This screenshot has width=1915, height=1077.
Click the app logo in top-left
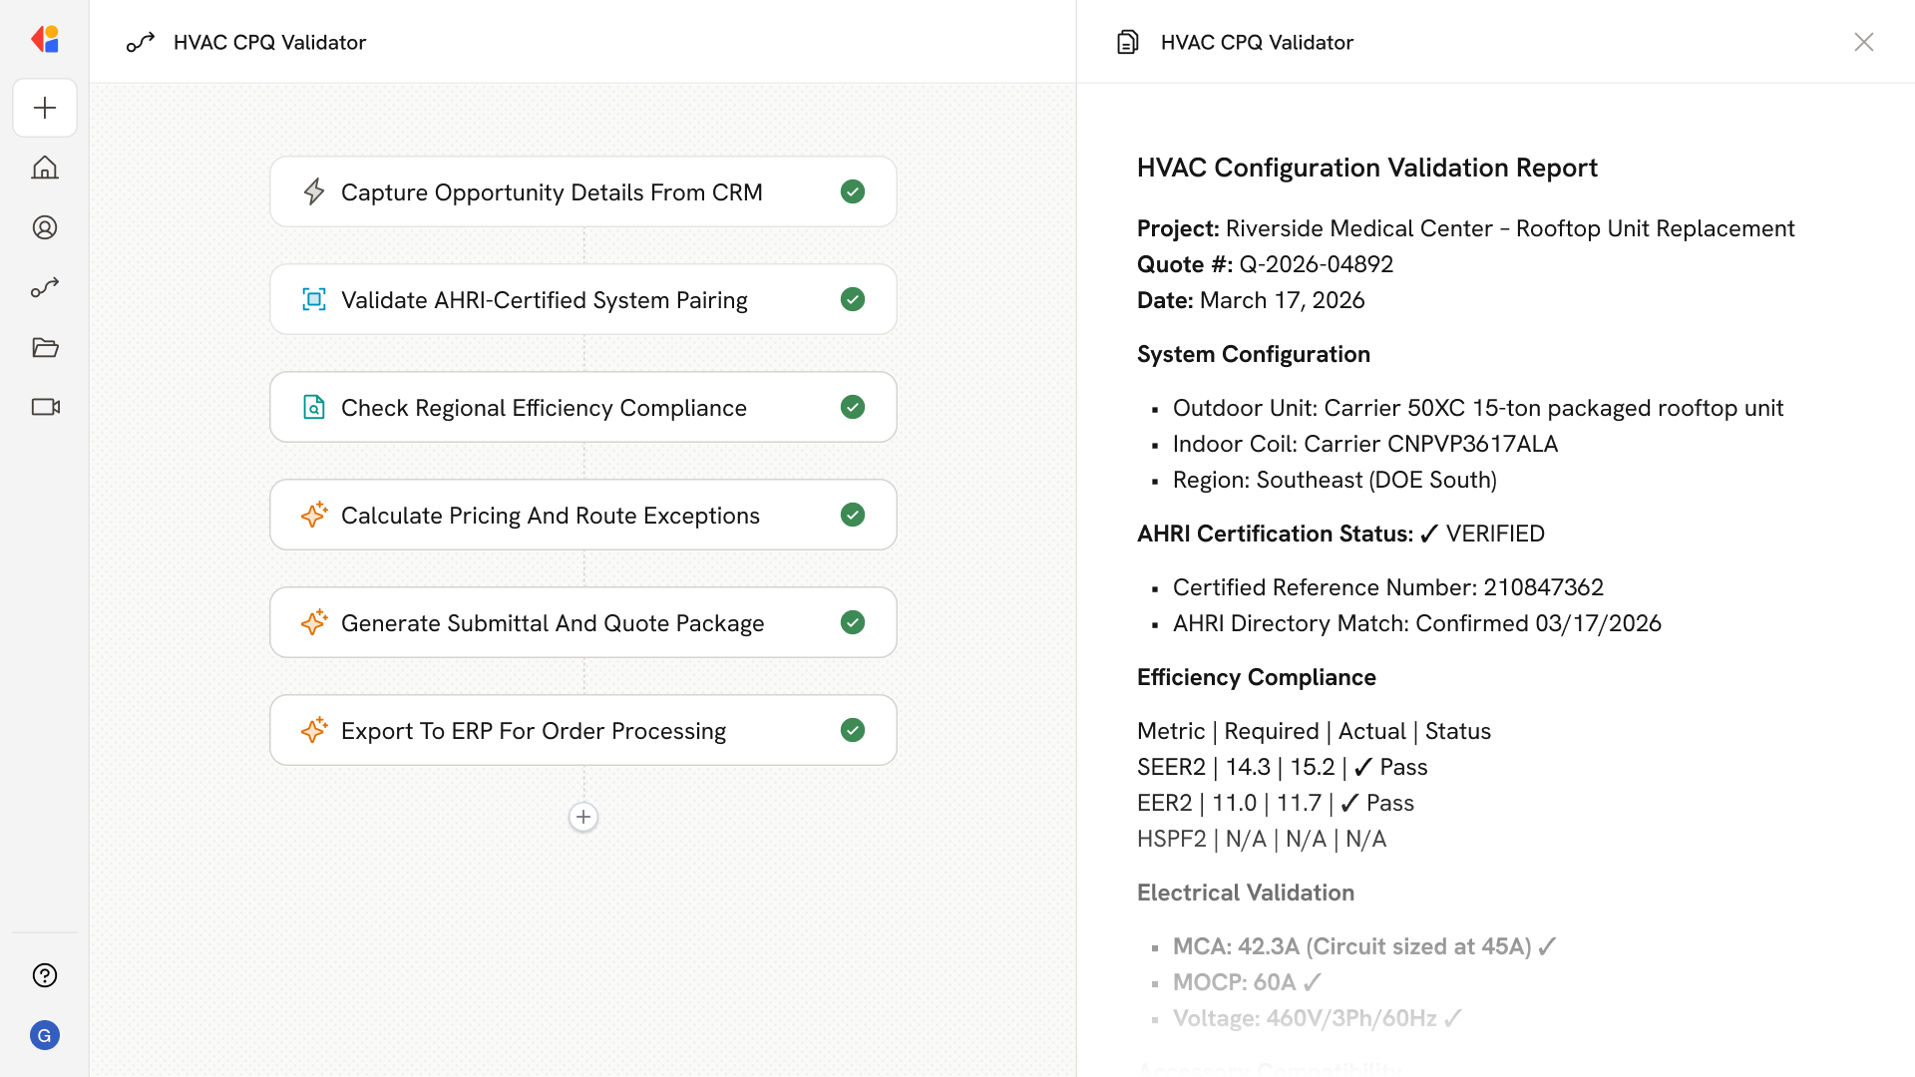pyautogui.click(x=45, y=40)
